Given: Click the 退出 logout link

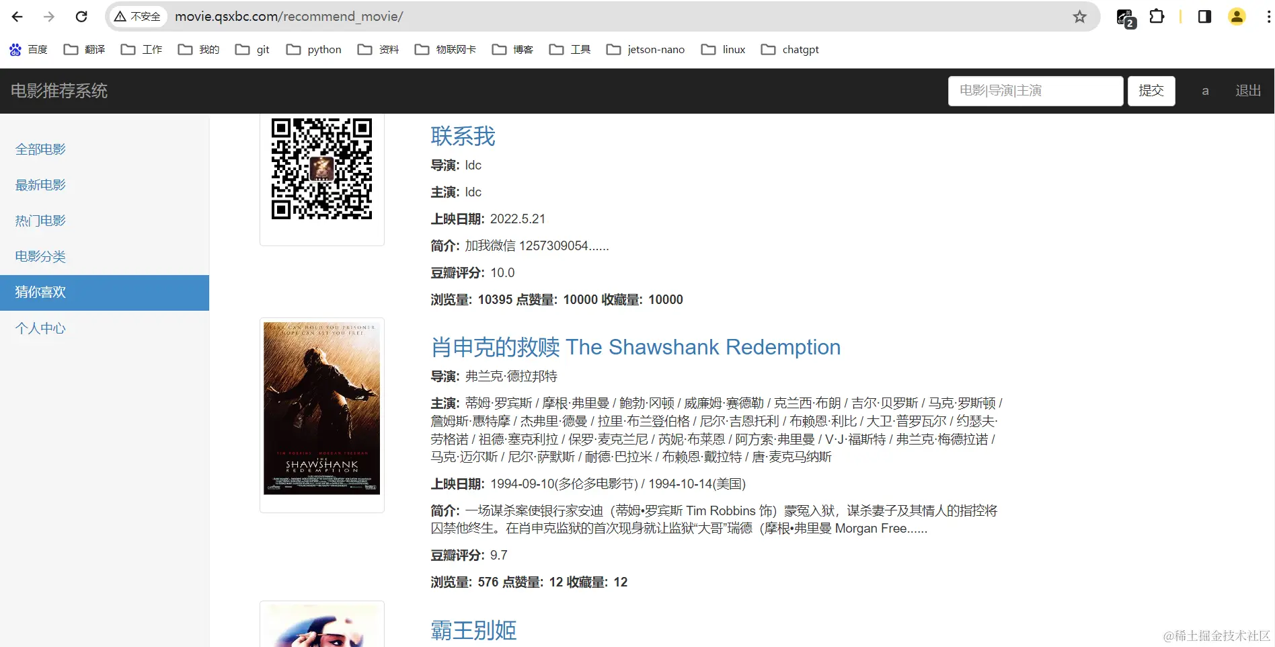Looking at the screenshot, I should [x=1247, y=91].
